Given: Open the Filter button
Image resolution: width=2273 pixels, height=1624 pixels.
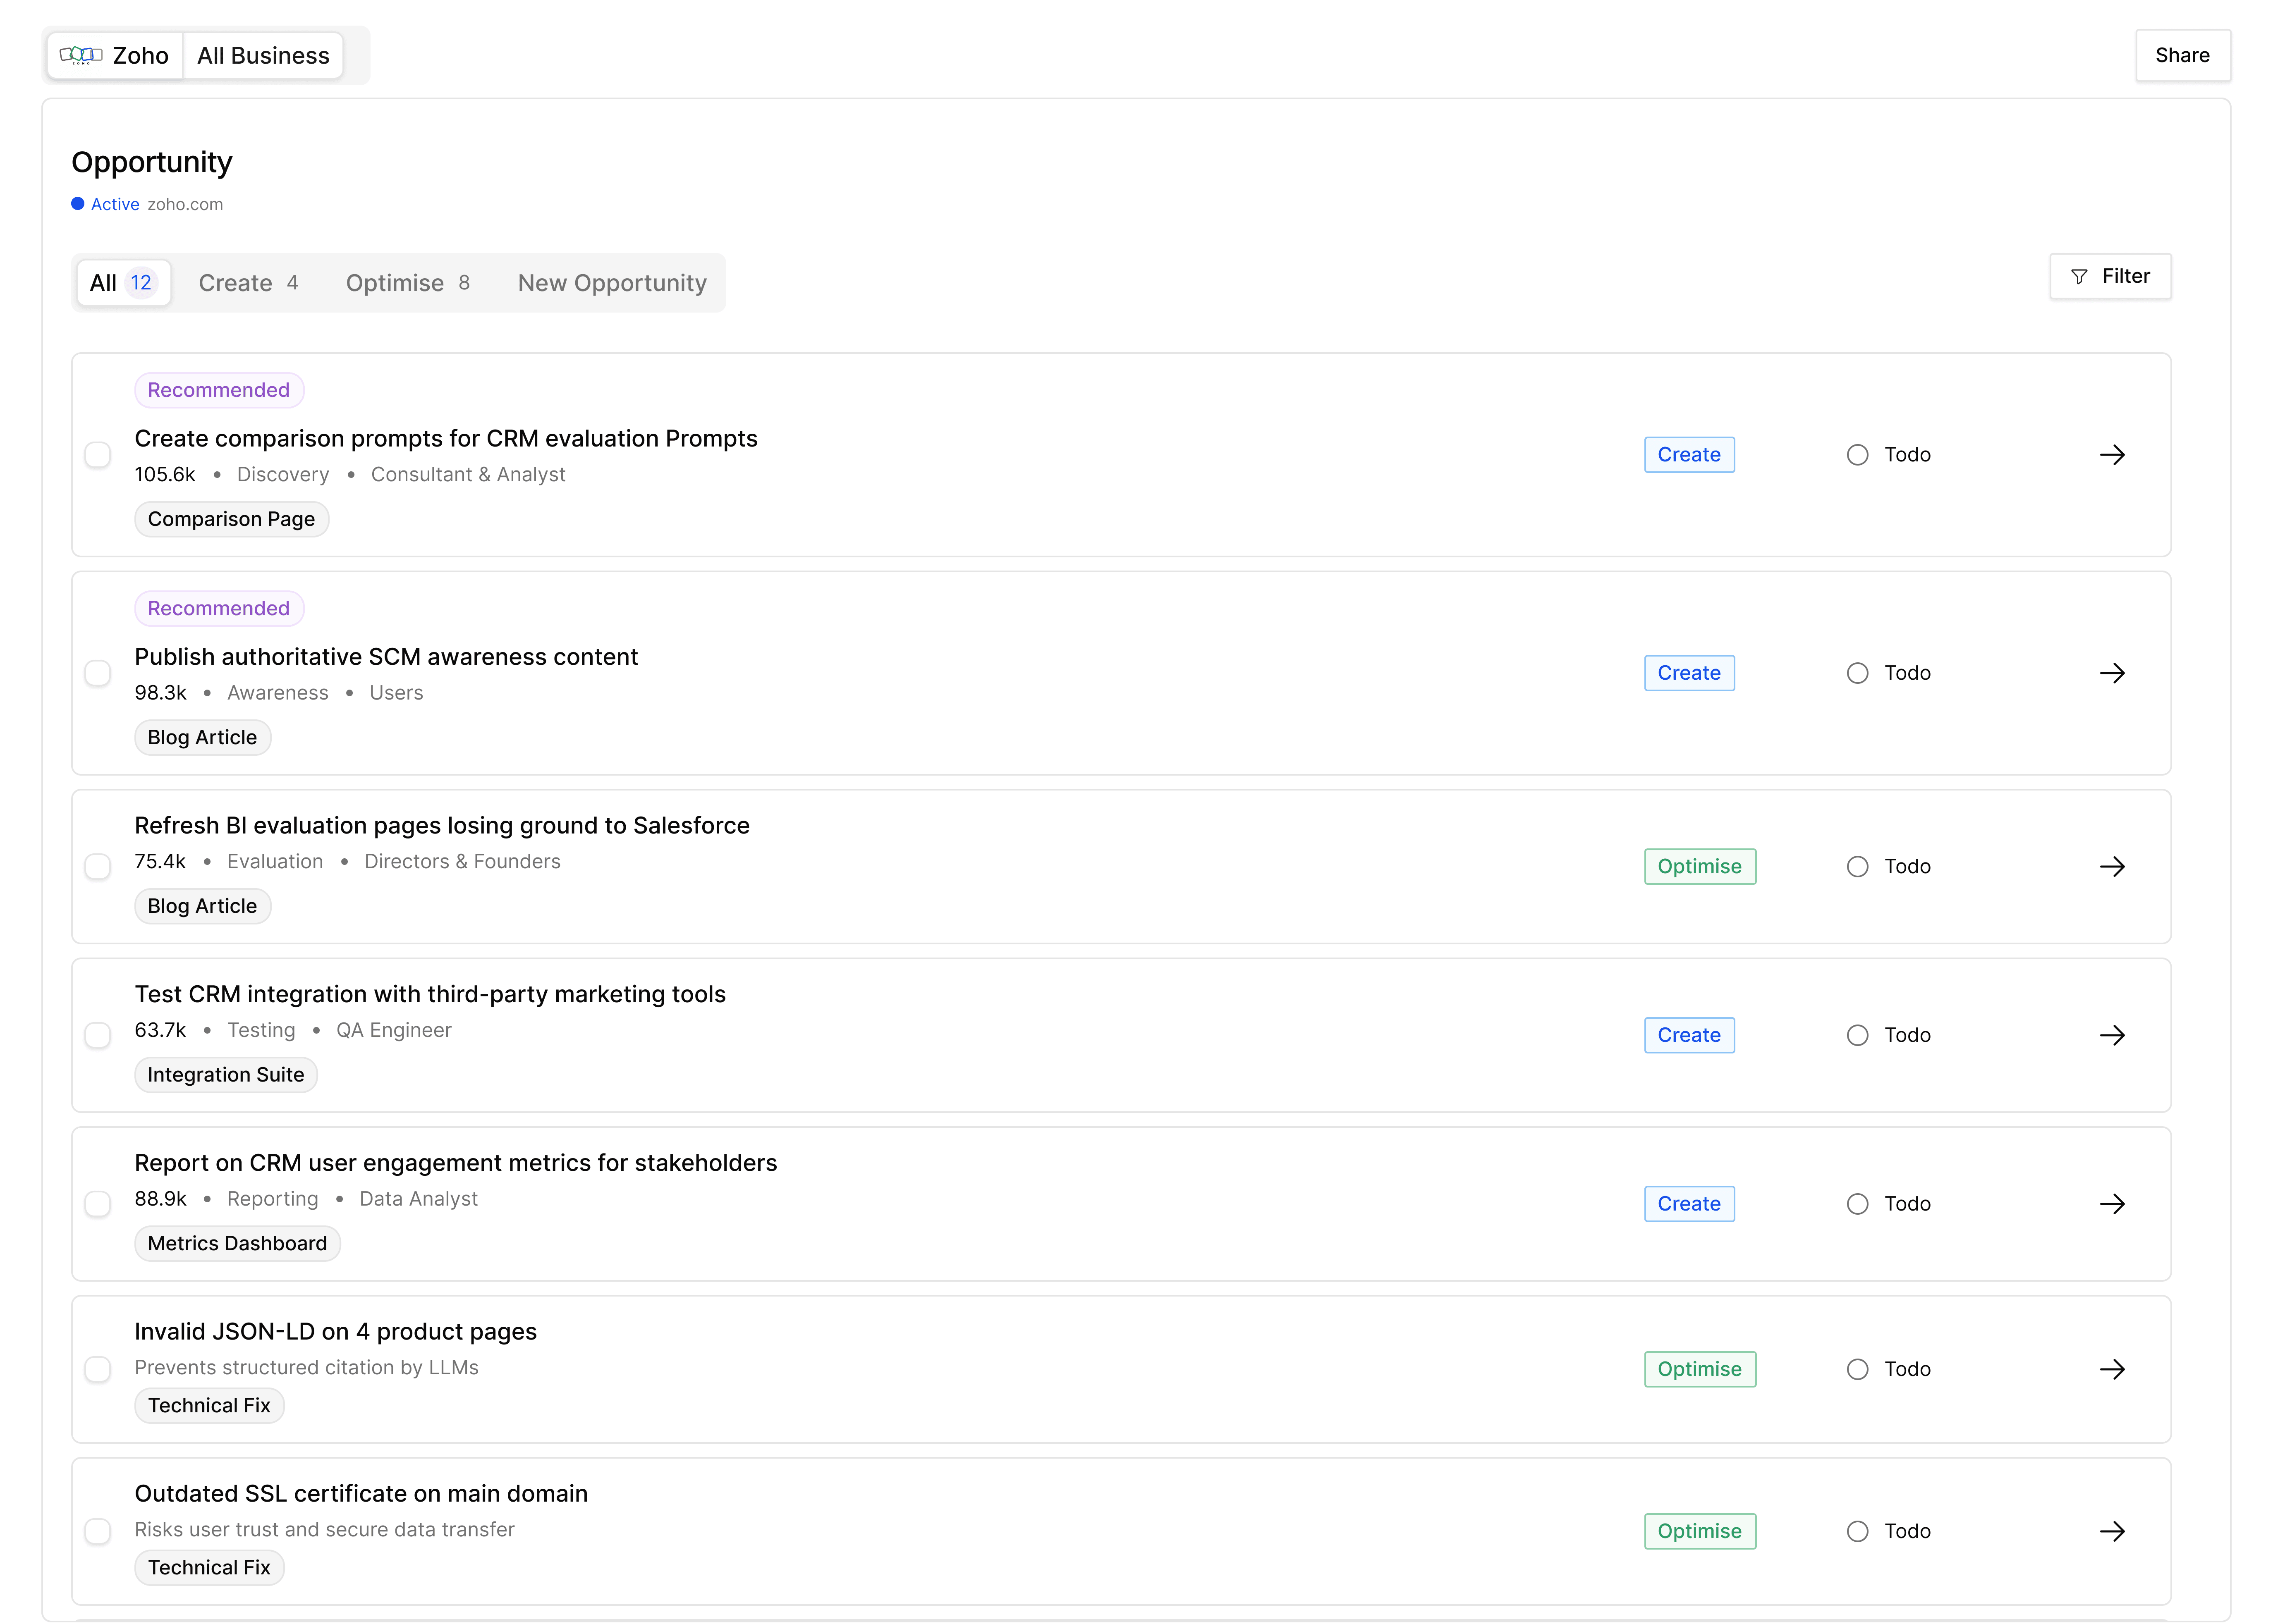Looking at the screenshot, I should (2110, 277).
